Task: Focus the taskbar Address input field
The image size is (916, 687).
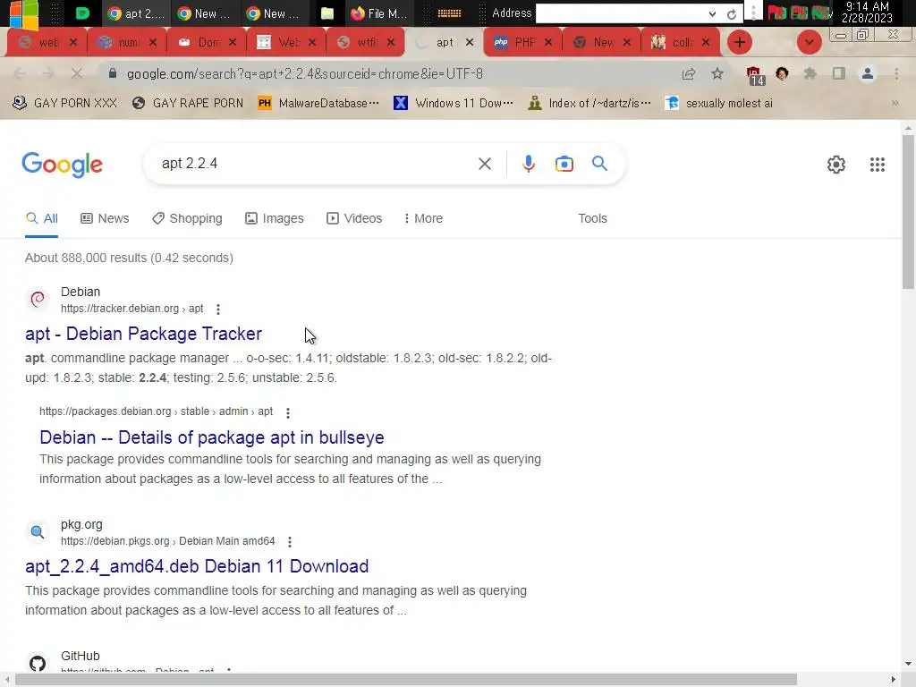Action: (x=621, y=14)
